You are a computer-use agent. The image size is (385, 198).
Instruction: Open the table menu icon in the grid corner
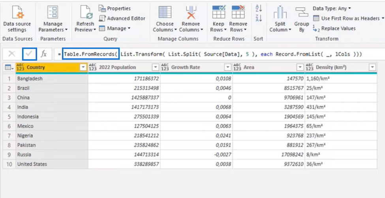(x=9, y=67)
